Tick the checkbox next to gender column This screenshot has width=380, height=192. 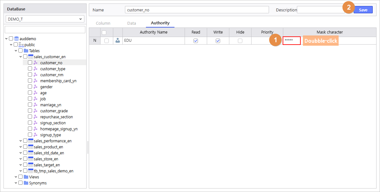[x=30, y=87]
